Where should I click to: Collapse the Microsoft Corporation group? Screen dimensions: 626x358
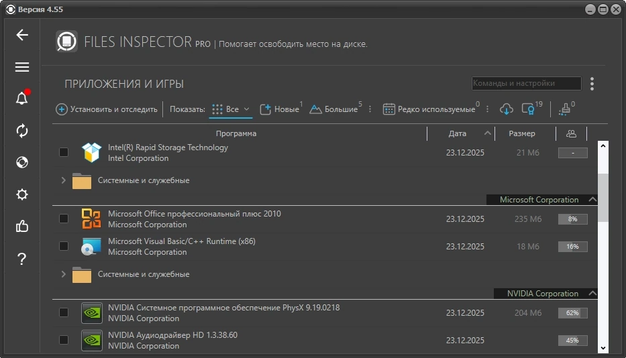593,199
